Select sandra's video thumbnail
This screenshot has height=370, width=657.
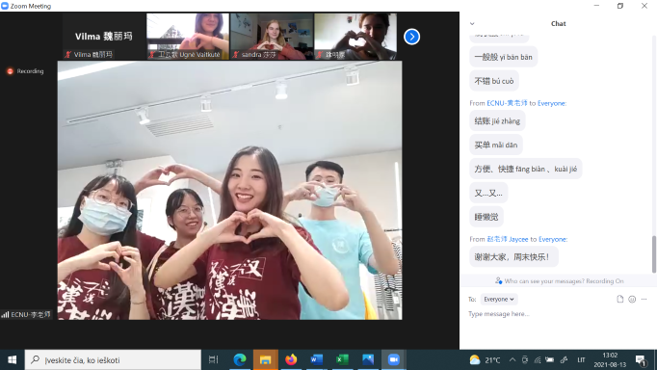272,36
